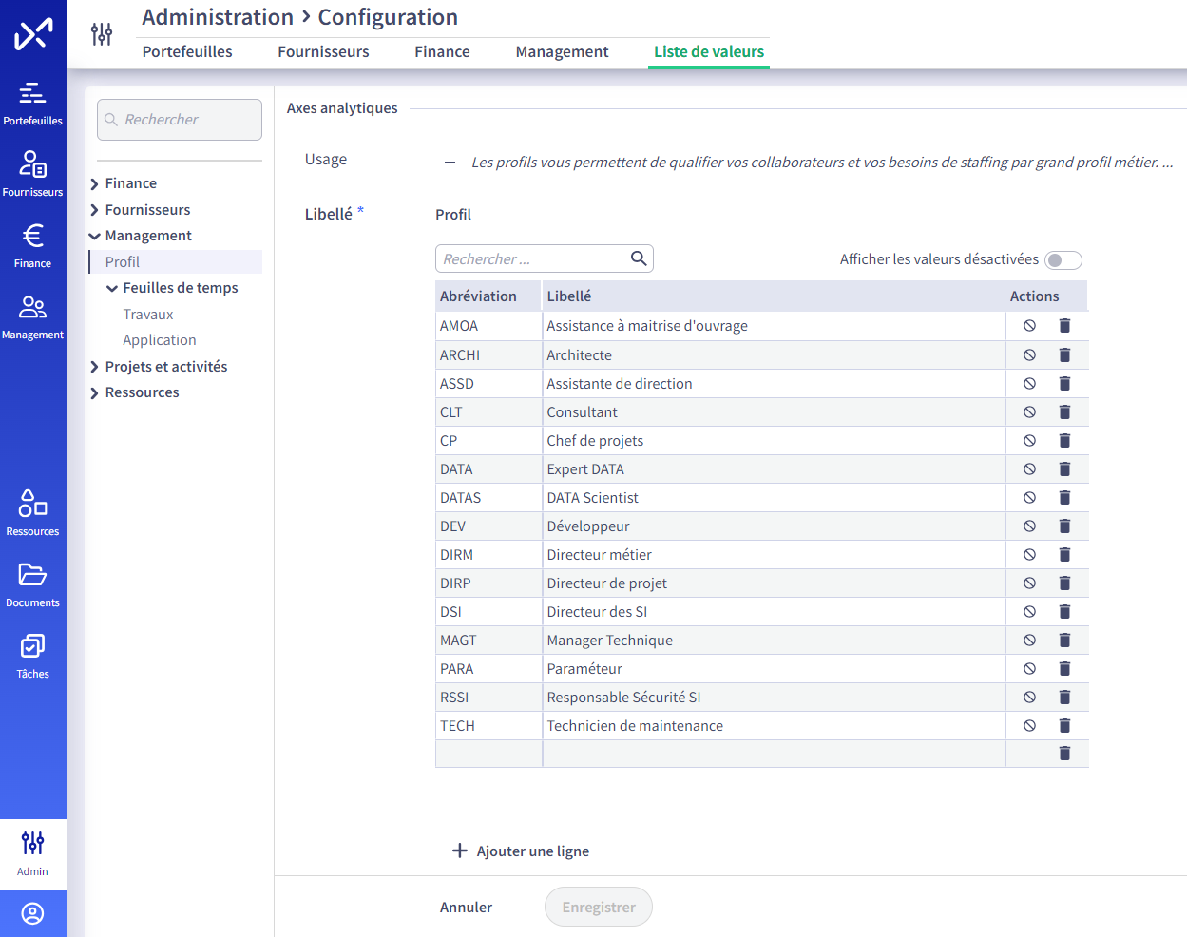Sort by Libellé column header
This screenshot has width=1187, height=937.
774,296
